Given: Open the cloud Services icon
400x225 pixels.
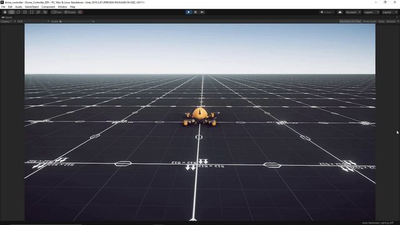Looking at the screenshot, I should click(x=340, y=12).
